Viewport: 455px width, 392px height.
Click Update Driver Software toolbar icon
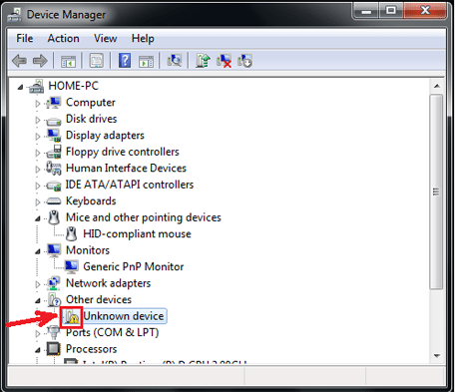pyautogui.click(x=203, y=61)
